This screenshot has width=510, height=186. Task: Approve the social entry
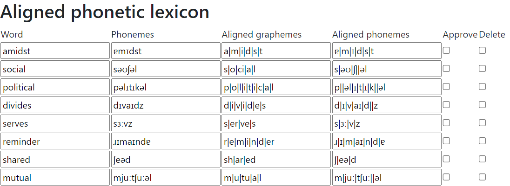(446, 69)
